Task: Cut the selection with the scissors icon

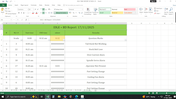Action: click(x=6, y=8)
